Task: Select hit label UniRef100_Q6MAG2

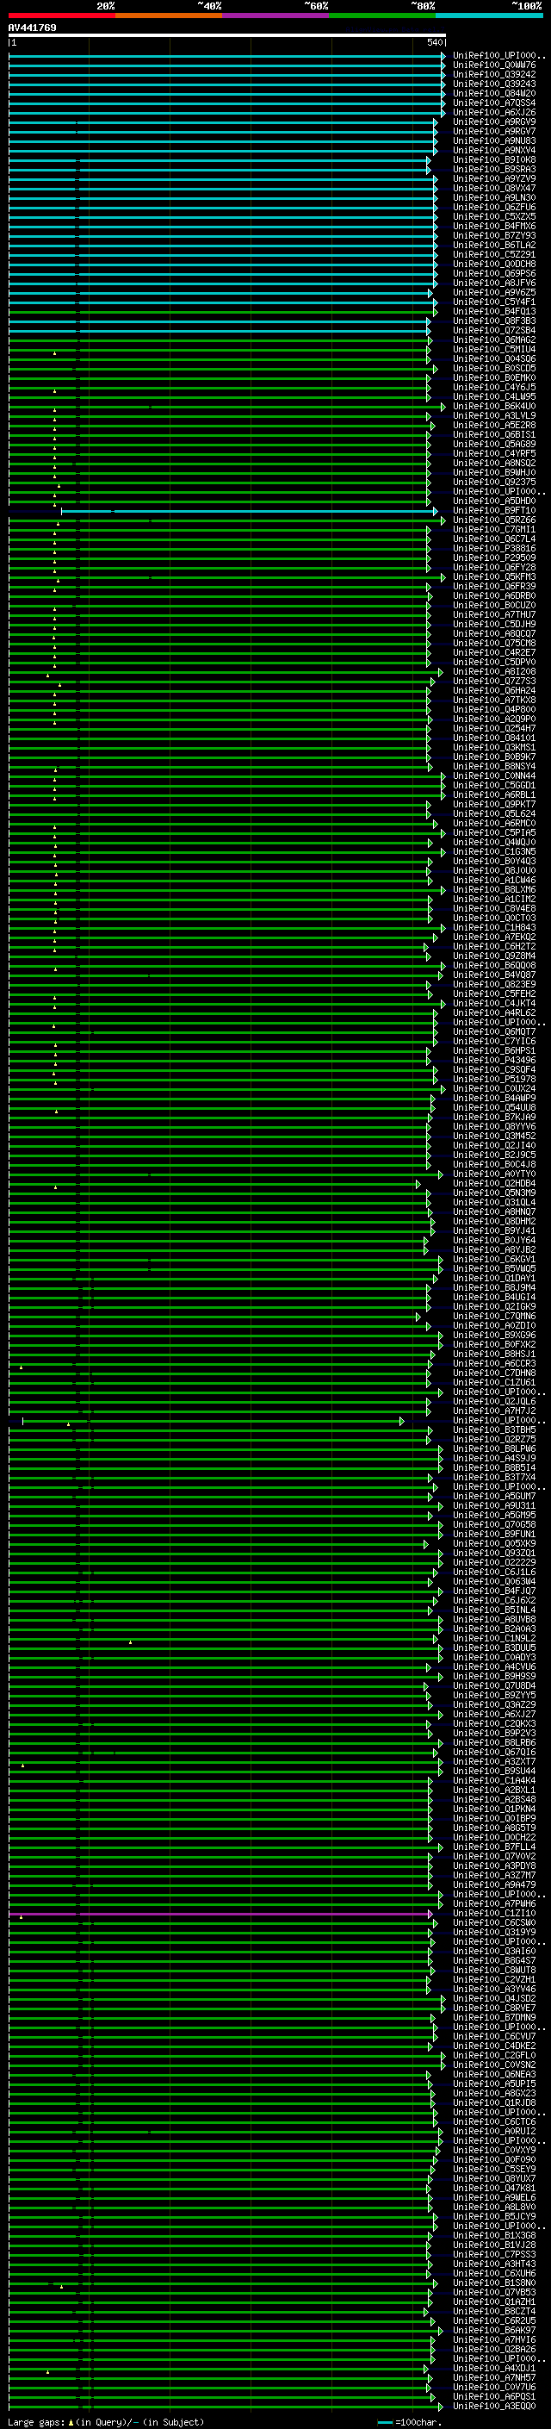Action: (494, 339)
